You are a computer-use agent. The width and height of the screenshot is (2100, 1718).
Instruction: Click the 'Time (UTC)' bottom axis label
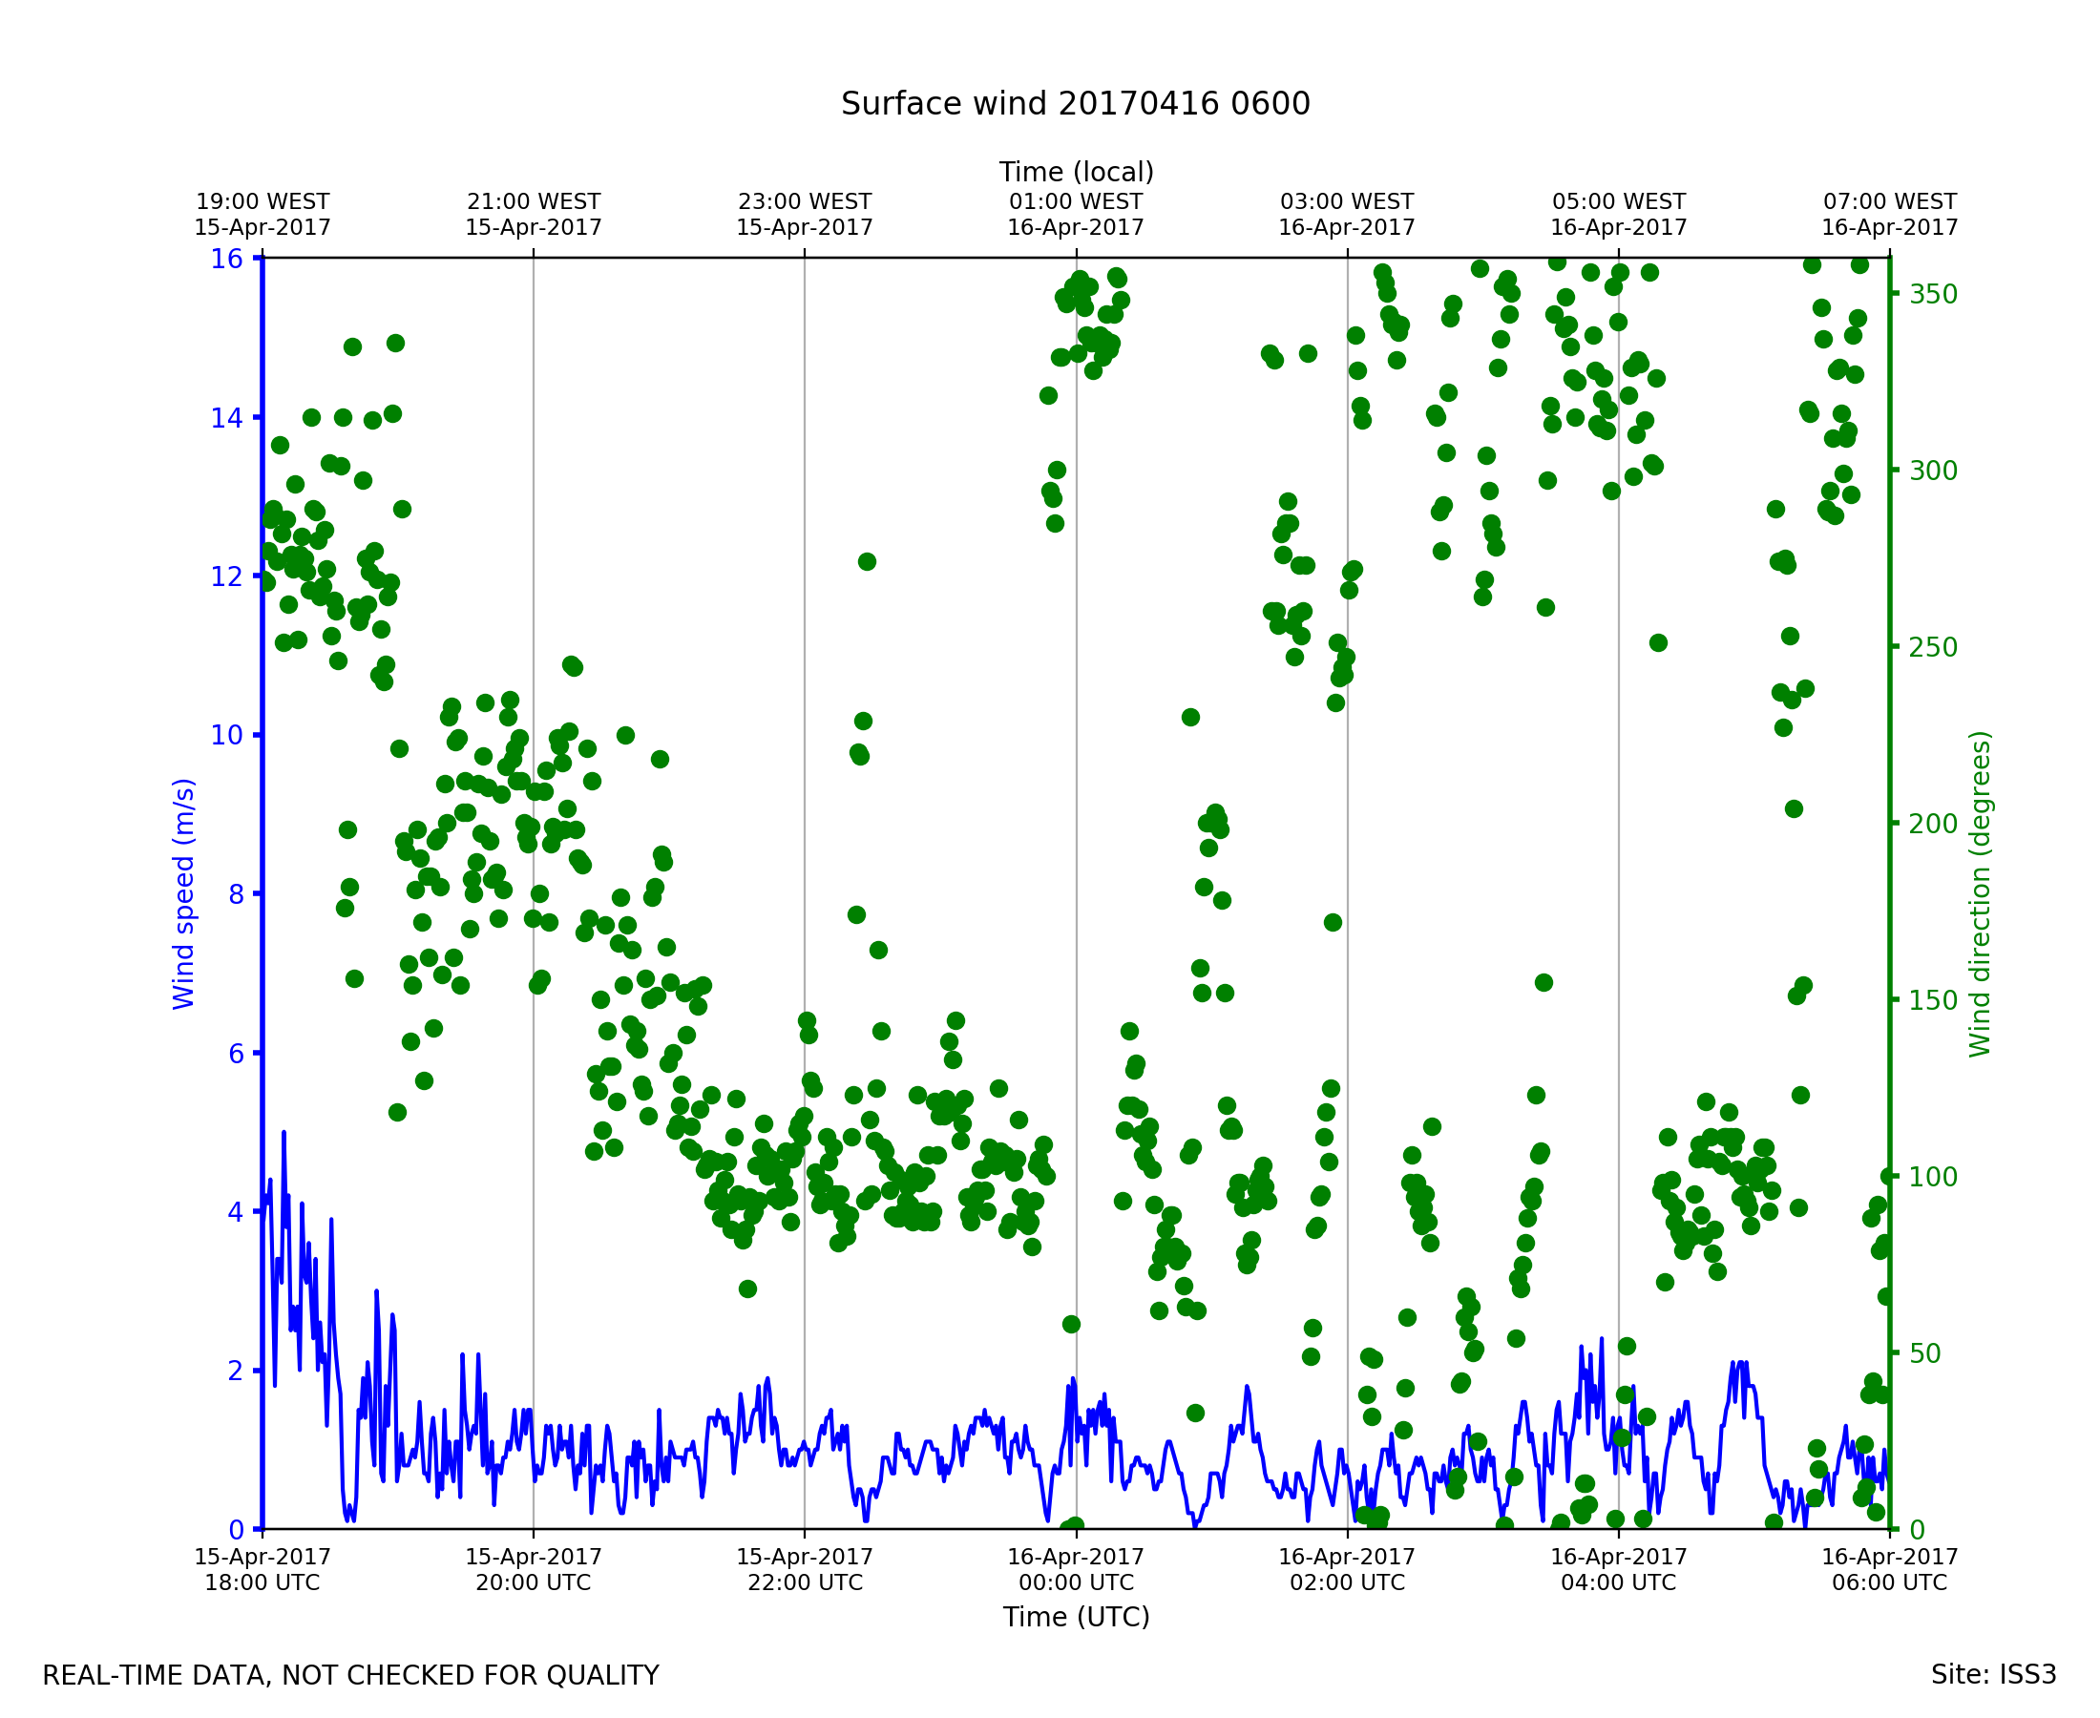(1076, 1617)
